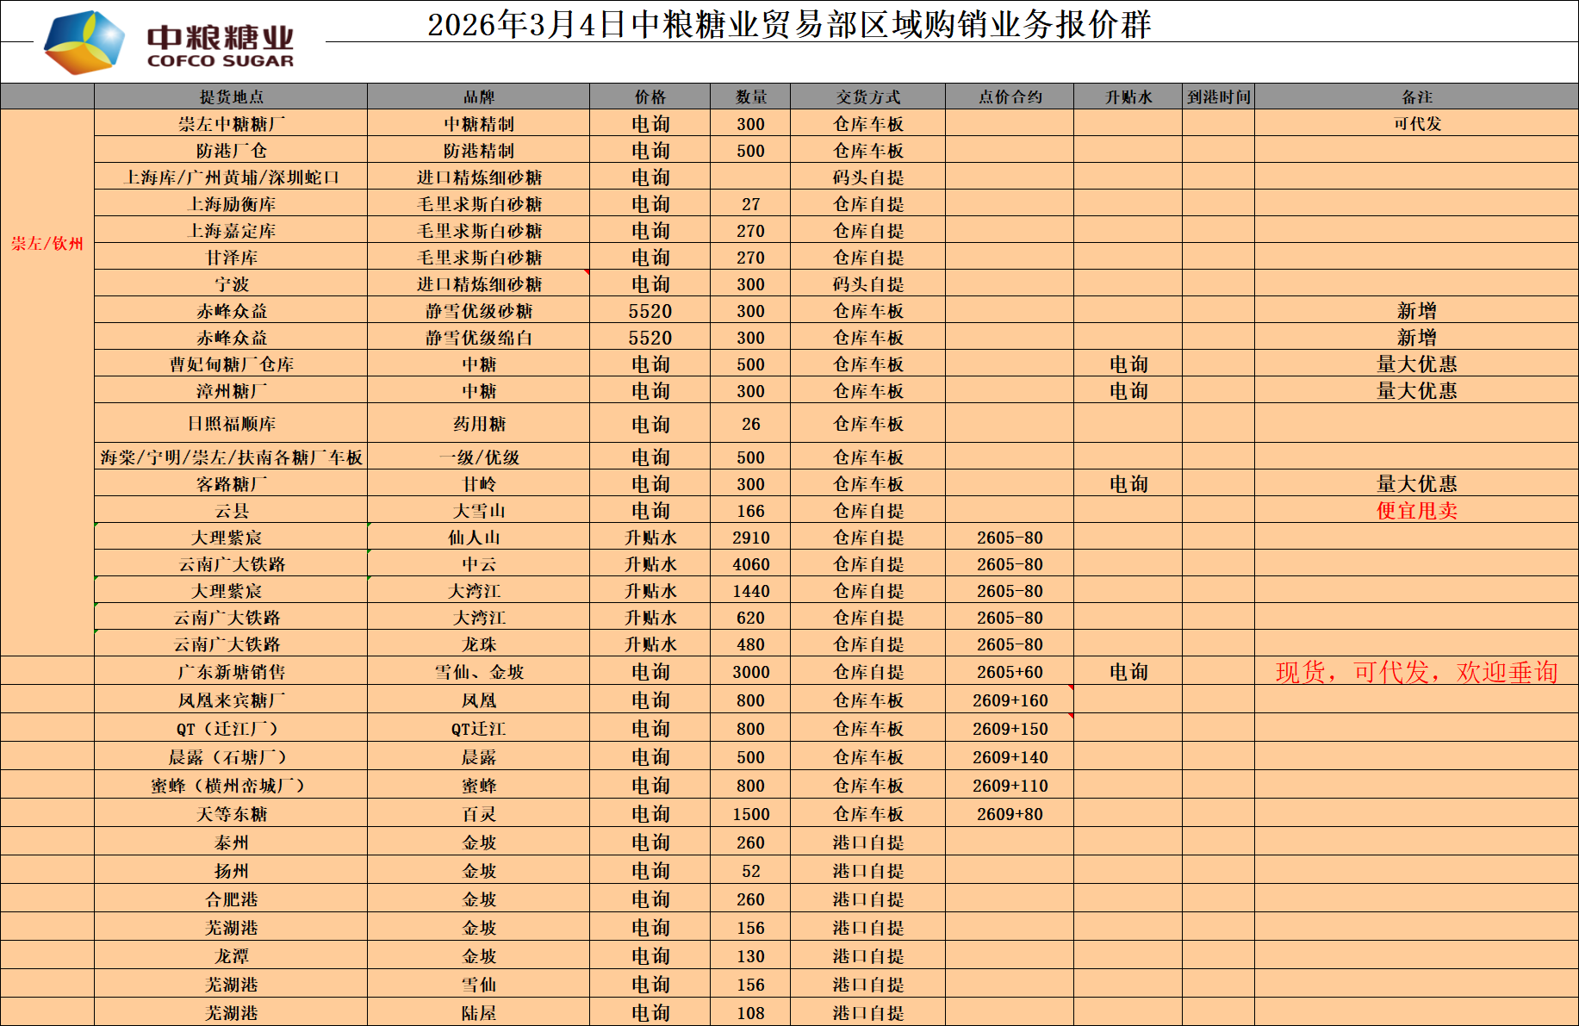Click the 2910 quantity cell
Viewport: 1579px width, 1026px height.
(x=750, y=538)
